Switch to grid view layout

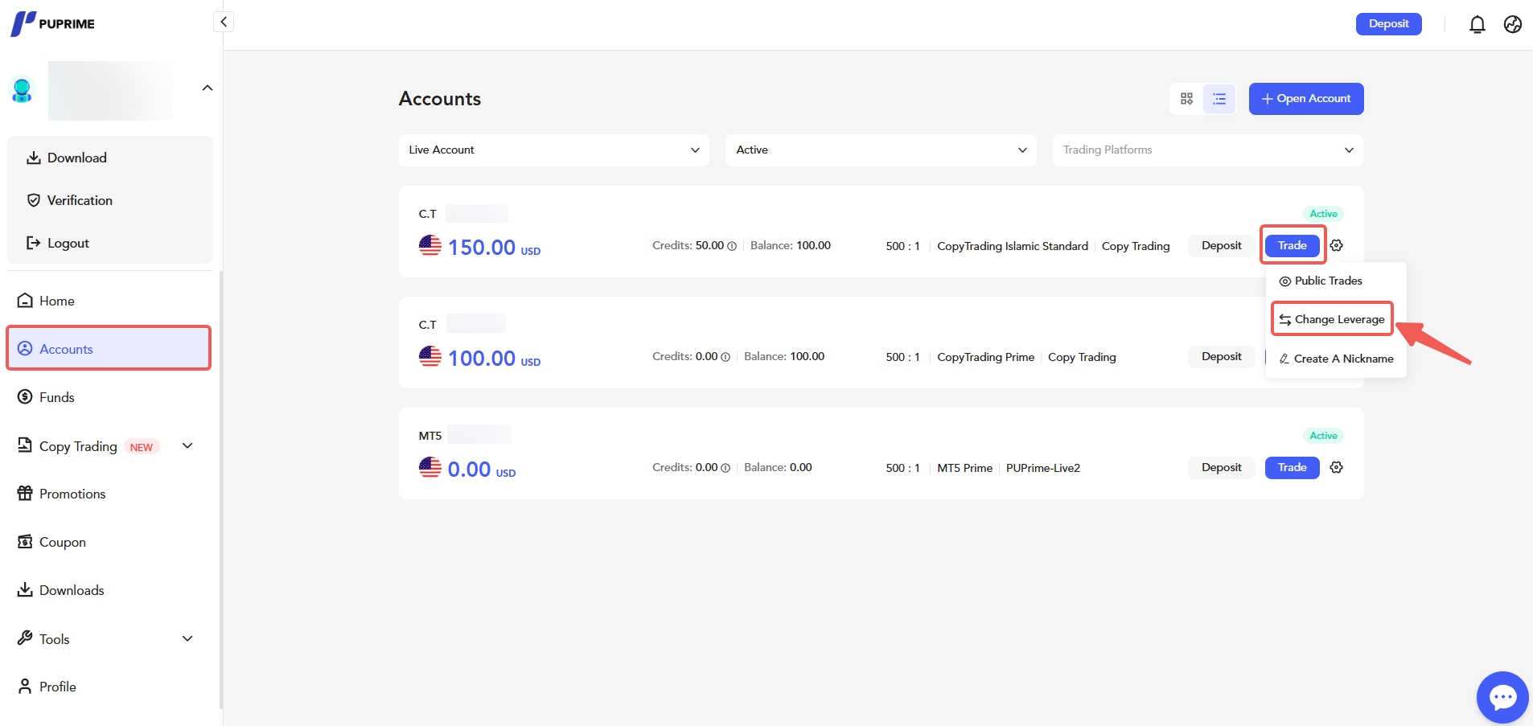tap(1186, 99)
